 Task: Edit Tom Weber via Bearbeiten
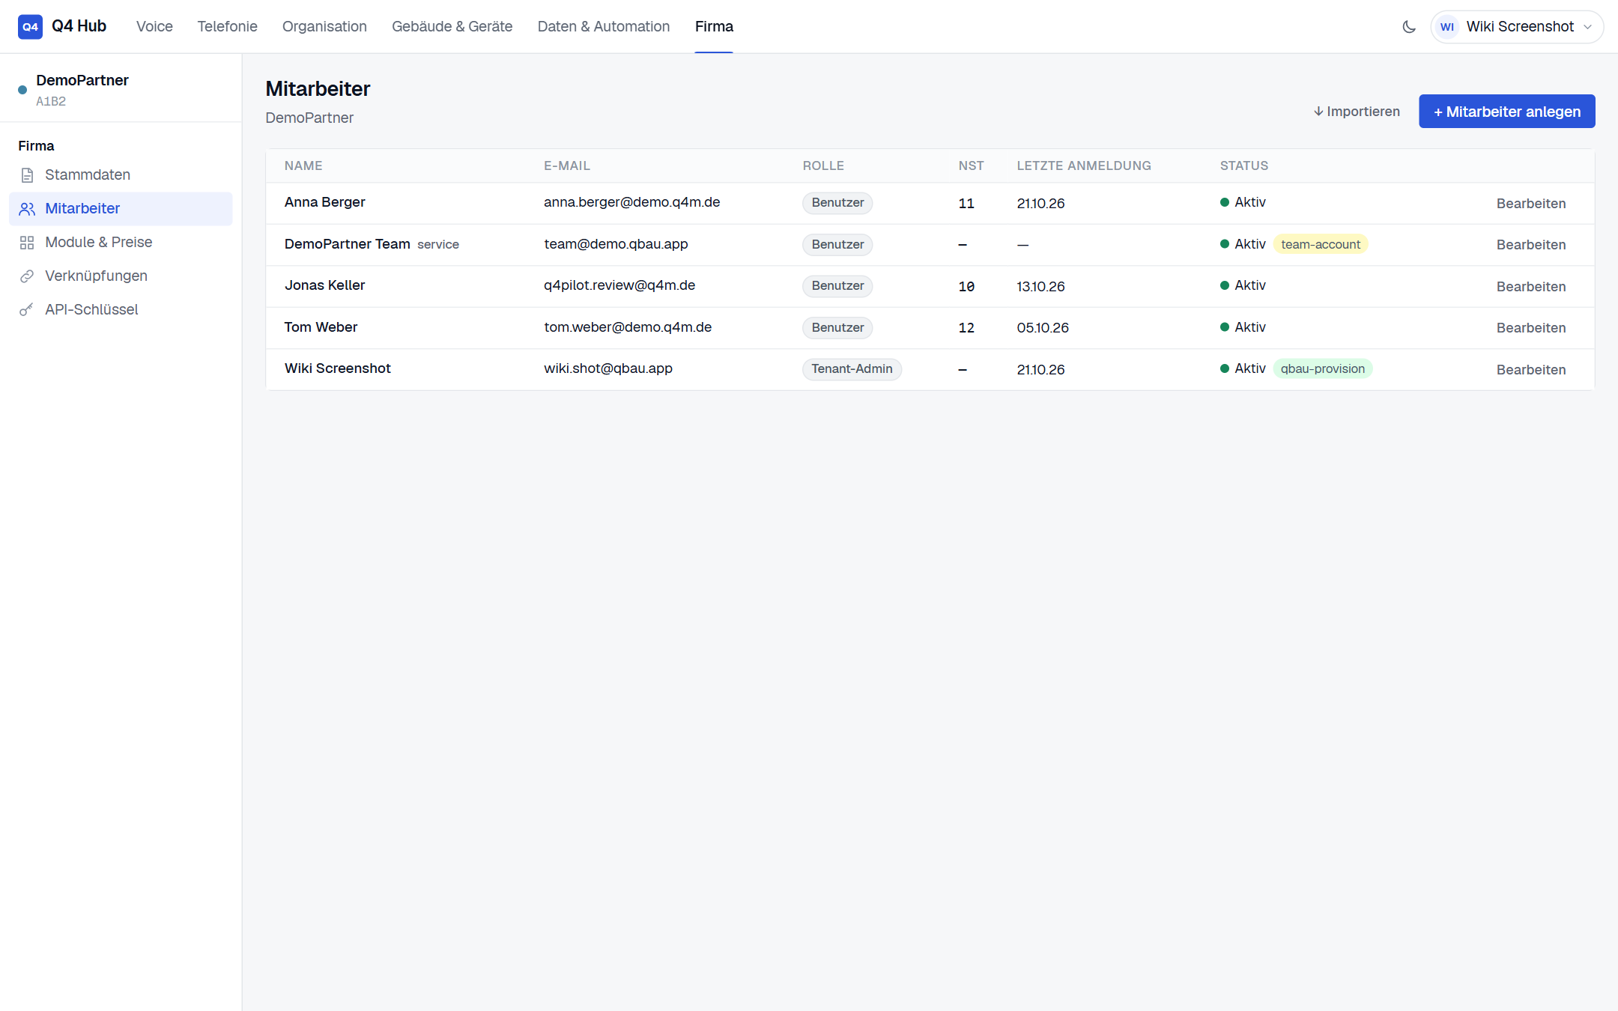point(1530,328)
